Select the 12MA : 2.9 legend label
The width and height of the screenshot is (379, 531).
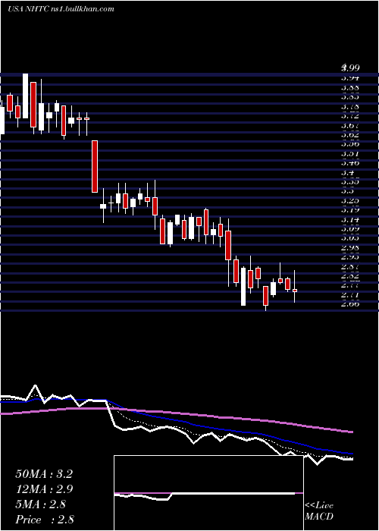pos(44,489)
